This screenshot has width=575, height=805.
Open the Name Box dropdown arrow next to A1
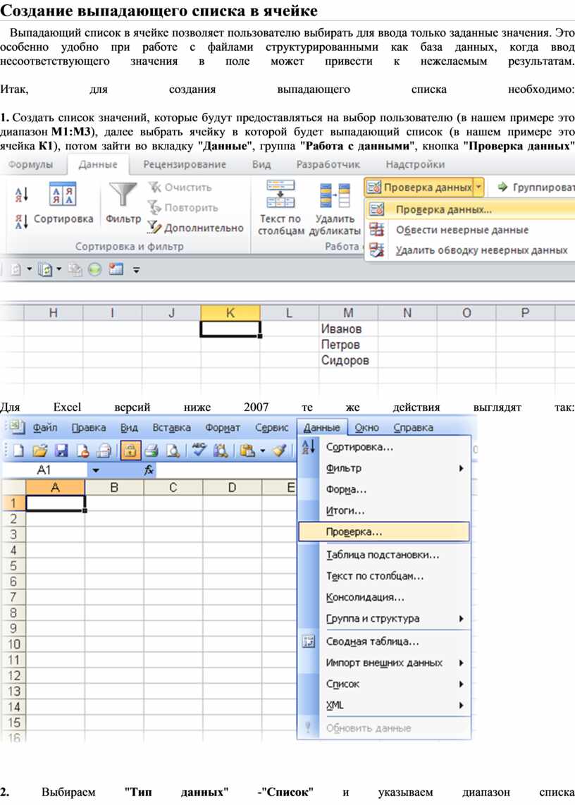96,470
